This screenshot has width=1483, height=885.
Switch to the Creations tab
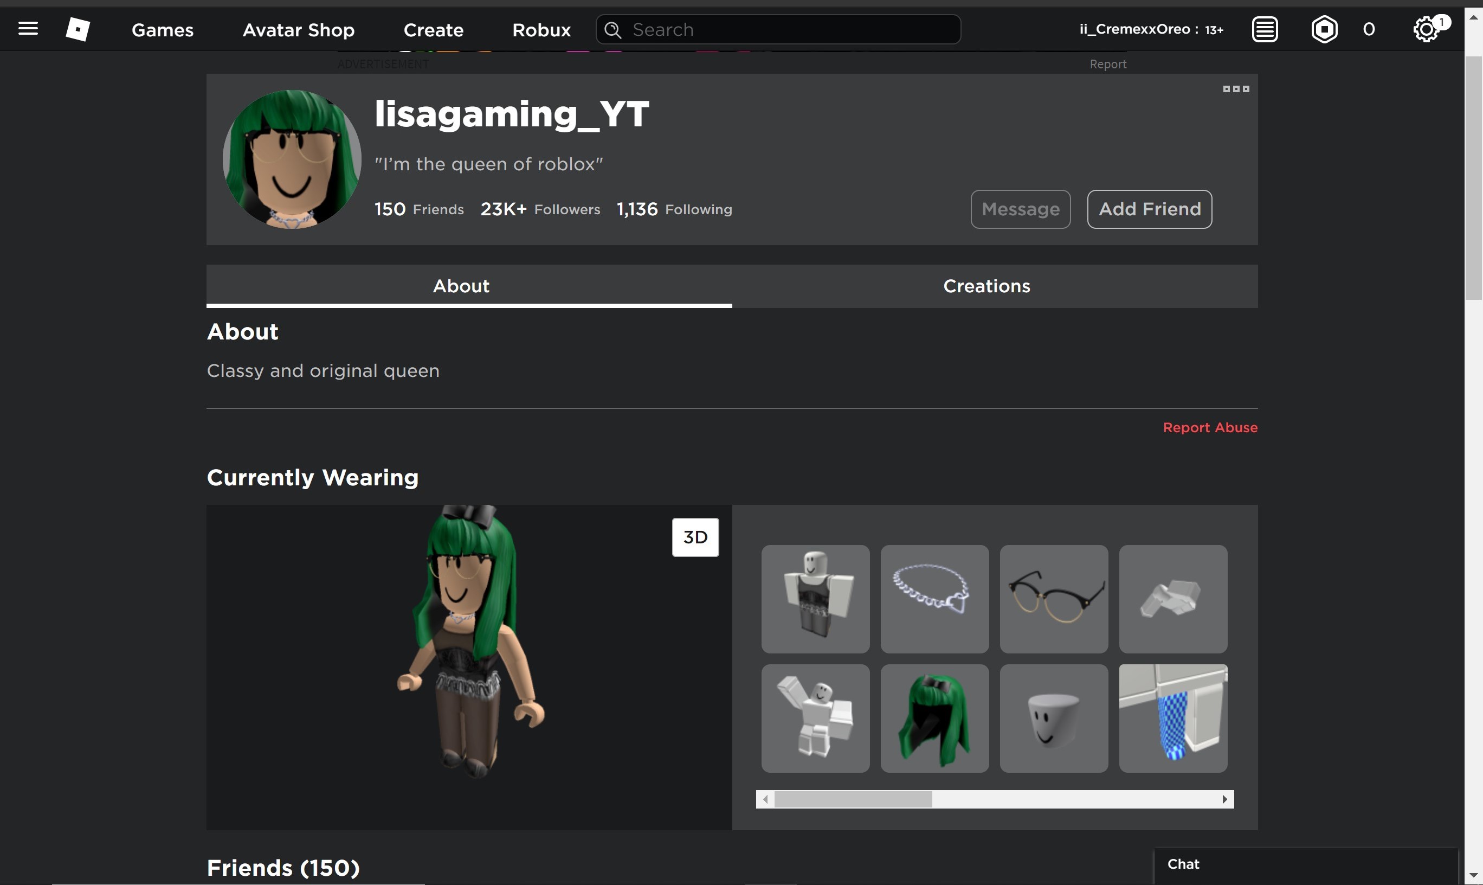click(x=995, y=286)
